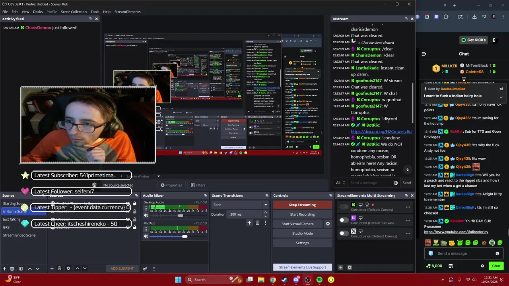Open StreamElements menu

(x=127, y=12)
